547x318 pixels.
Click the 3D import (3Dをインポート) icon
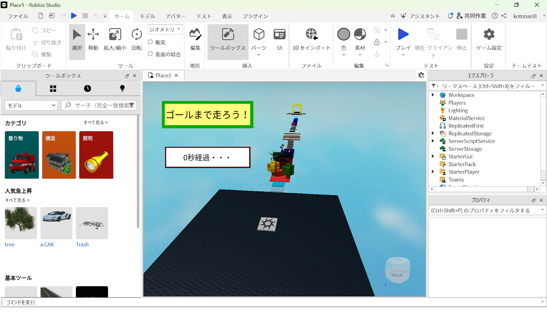point(311,34)
